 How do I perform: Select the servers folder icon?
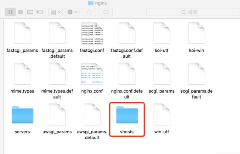coord(23,115)
